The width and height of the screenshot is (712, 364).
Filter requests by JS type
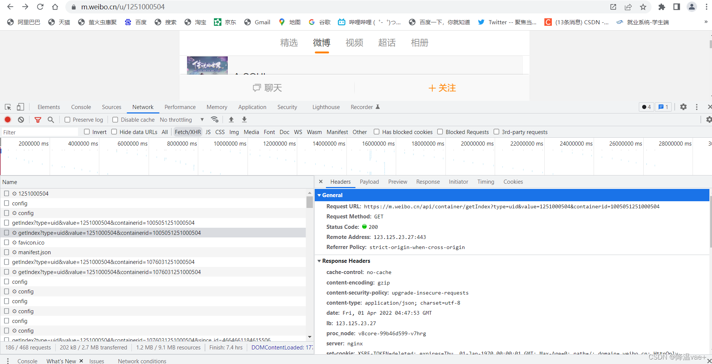[x=208, y=132]
